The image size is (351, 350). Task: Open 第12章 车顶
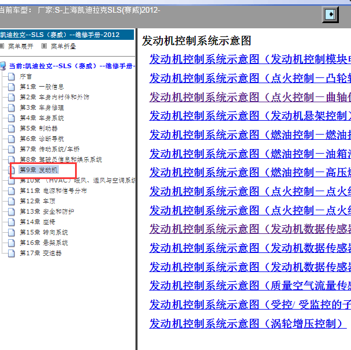coord(38,202)
